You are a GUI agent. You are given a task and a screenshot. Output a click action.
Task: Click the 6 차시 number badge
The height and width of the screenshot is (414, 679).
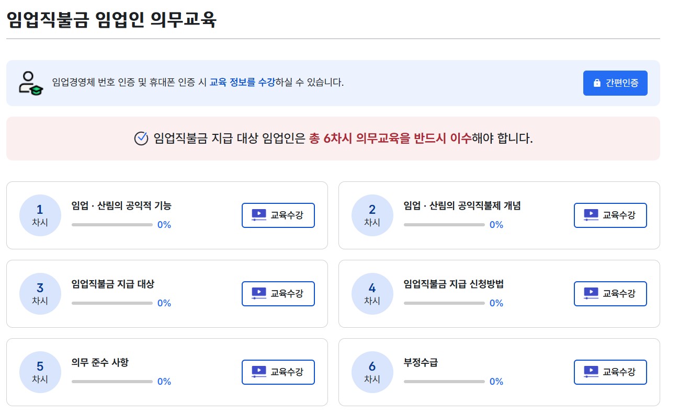(x=372, y=372)
